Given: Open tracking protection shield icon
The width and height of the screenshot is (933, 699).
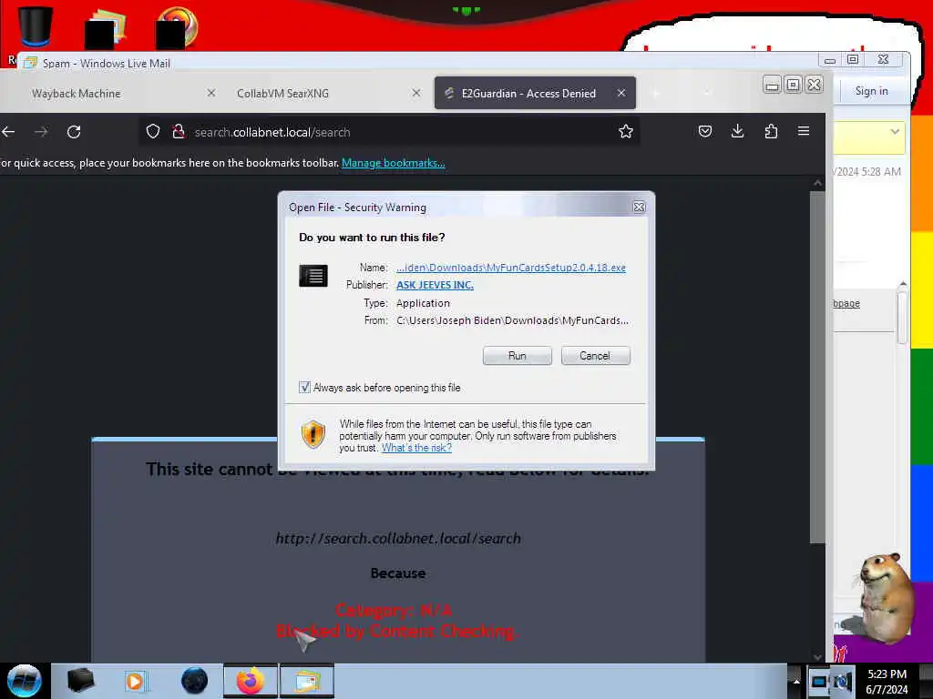Looking at the screenshot, I should tap(153, 131).
